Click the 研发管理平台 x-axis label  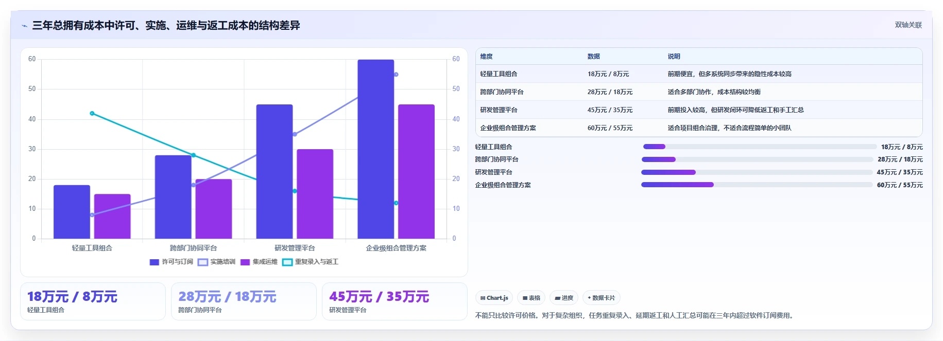click(295, 248)
